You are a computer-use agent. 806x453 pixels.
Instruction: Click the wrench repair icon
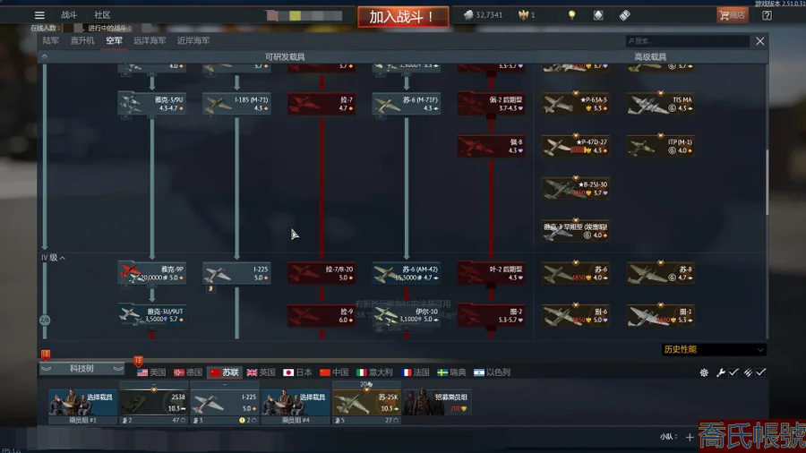tap(720, 372)
